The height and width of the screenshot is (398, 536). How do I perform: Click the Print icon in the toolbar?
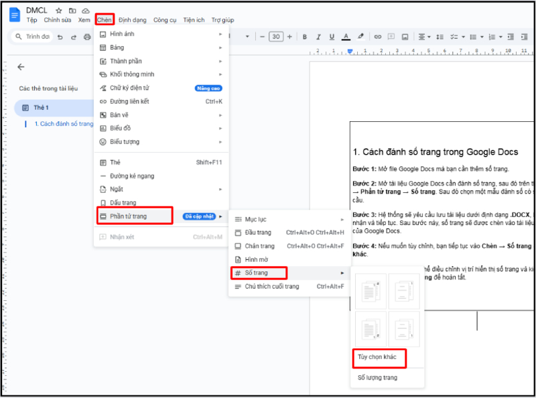86,37
